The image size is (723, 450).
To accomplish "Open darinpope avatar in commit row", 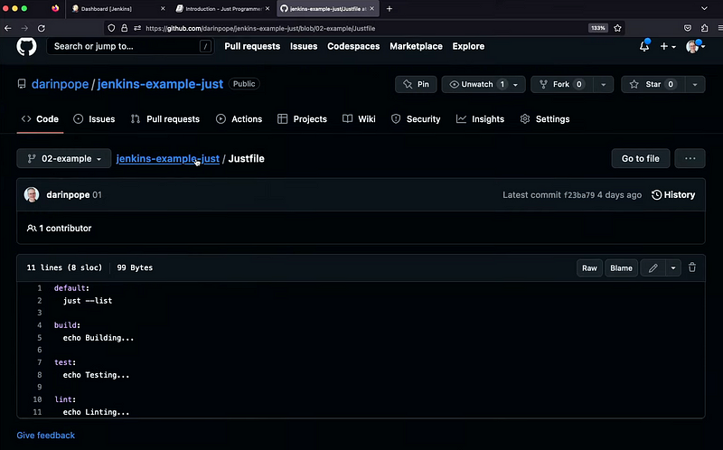I will 32,194.
